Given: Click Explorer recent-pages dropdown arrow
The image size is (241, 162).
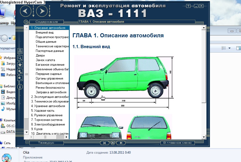Looking at the screenshot, I should click(x=10, y=38).
